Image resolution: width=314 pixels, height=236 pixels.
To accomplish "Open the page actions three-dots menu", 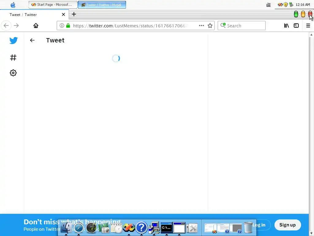I will [201, 26].
